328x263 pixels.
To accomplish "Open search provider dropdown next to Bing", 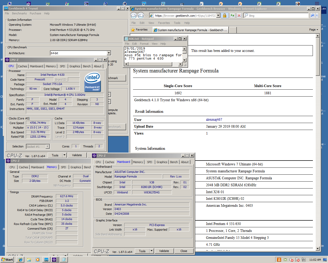I will pos(317,16).
